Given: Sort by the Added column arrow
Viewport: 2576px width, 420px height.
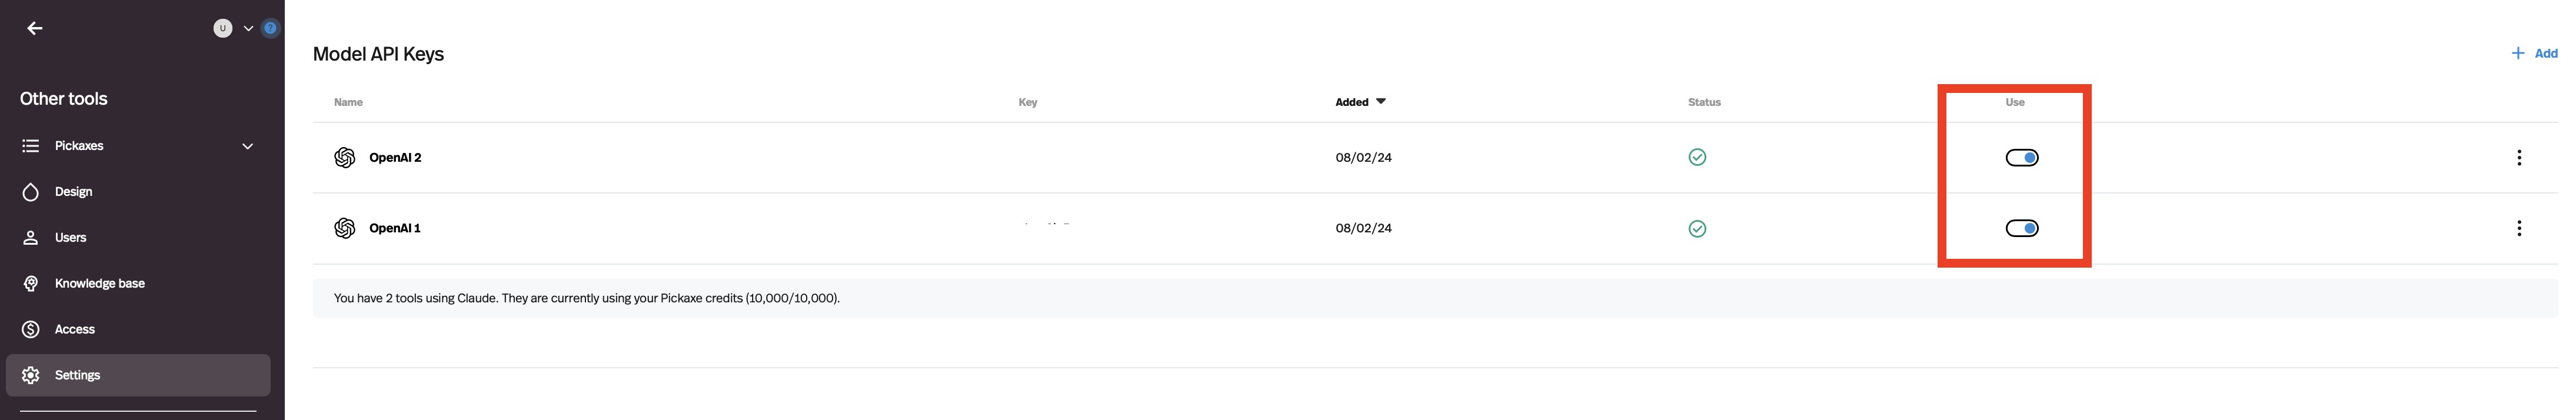Looking at the screenshot, I should 1381,102.
